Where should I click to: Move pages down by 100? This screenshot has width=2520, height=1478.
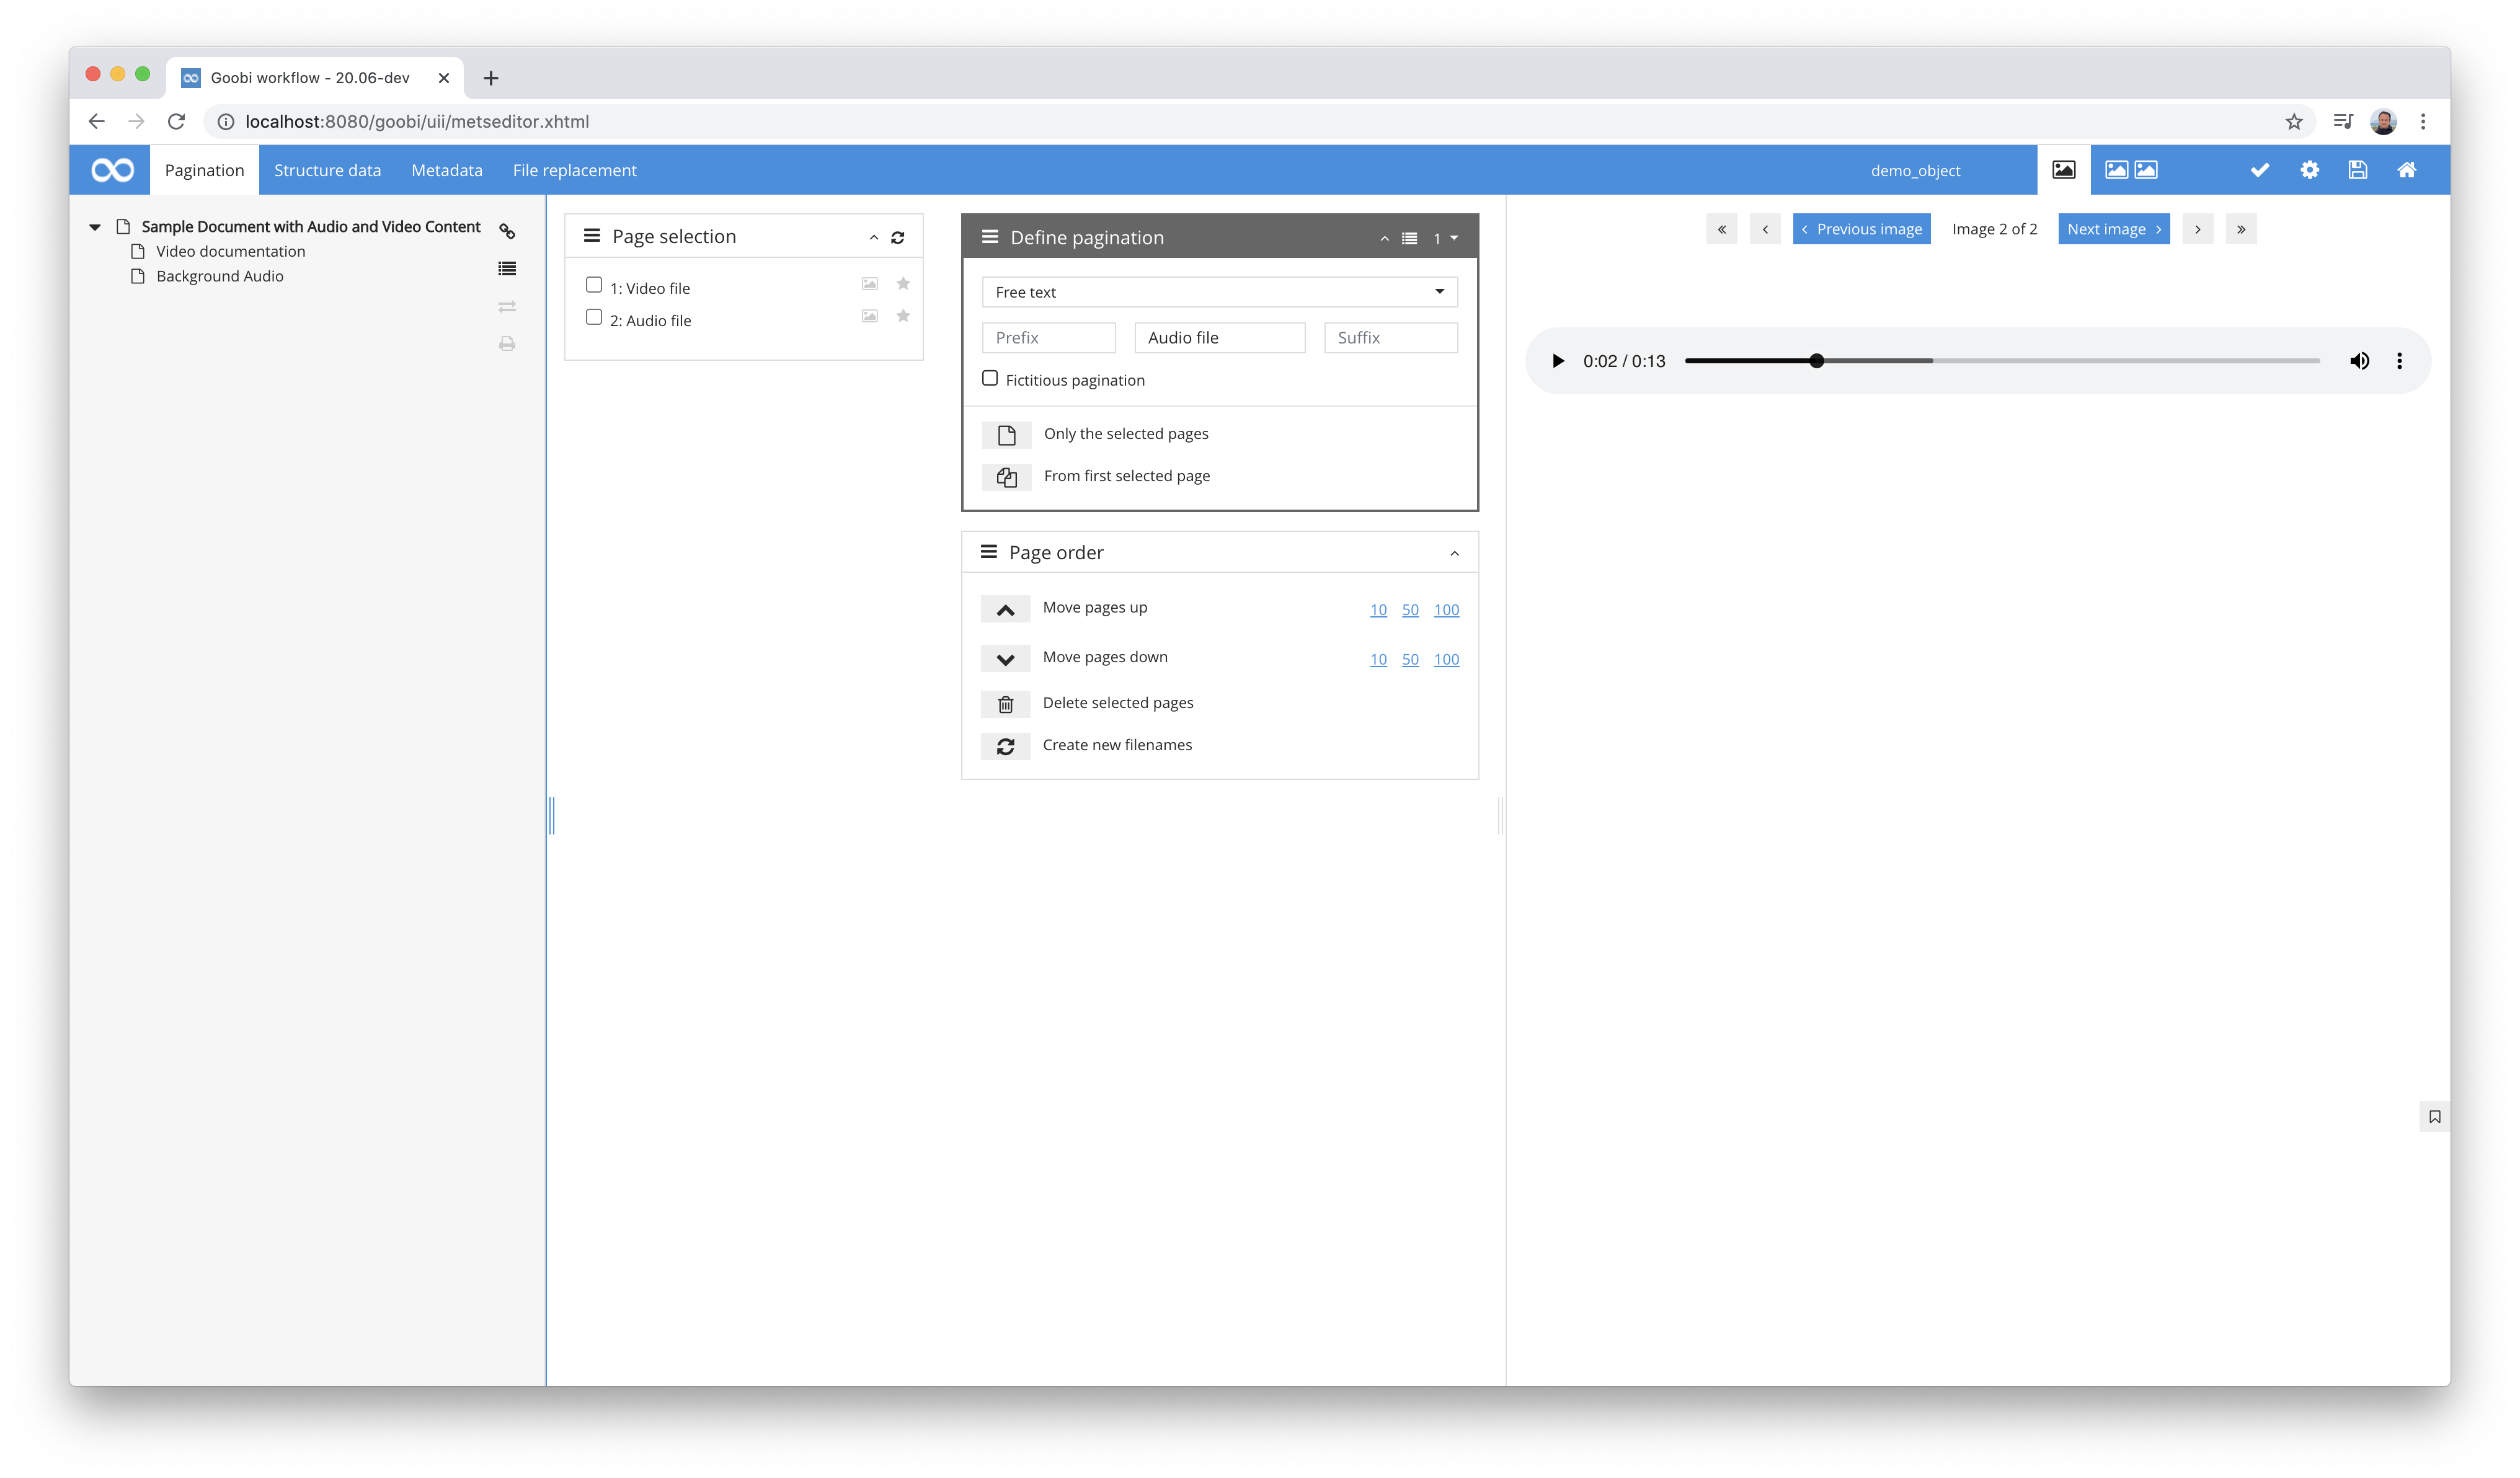coord(1446,659)
